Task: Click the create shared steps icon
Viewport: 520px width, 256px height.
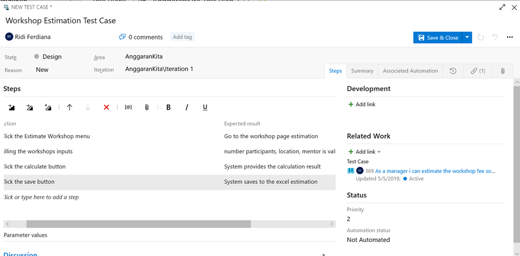Action: click(x=48, y=107)
